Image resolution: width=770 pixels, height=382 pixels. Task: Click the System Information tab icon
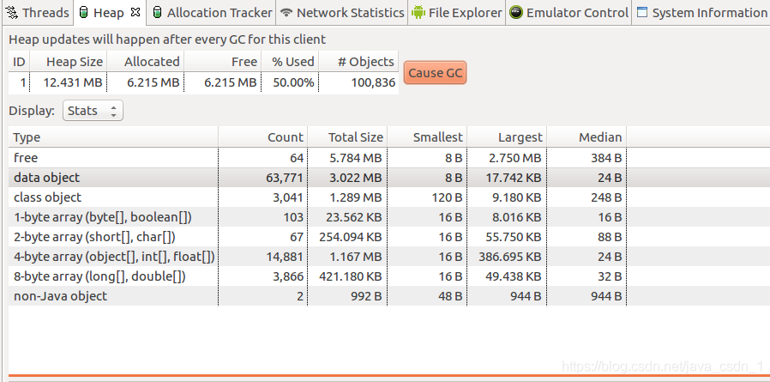[642, 12]
